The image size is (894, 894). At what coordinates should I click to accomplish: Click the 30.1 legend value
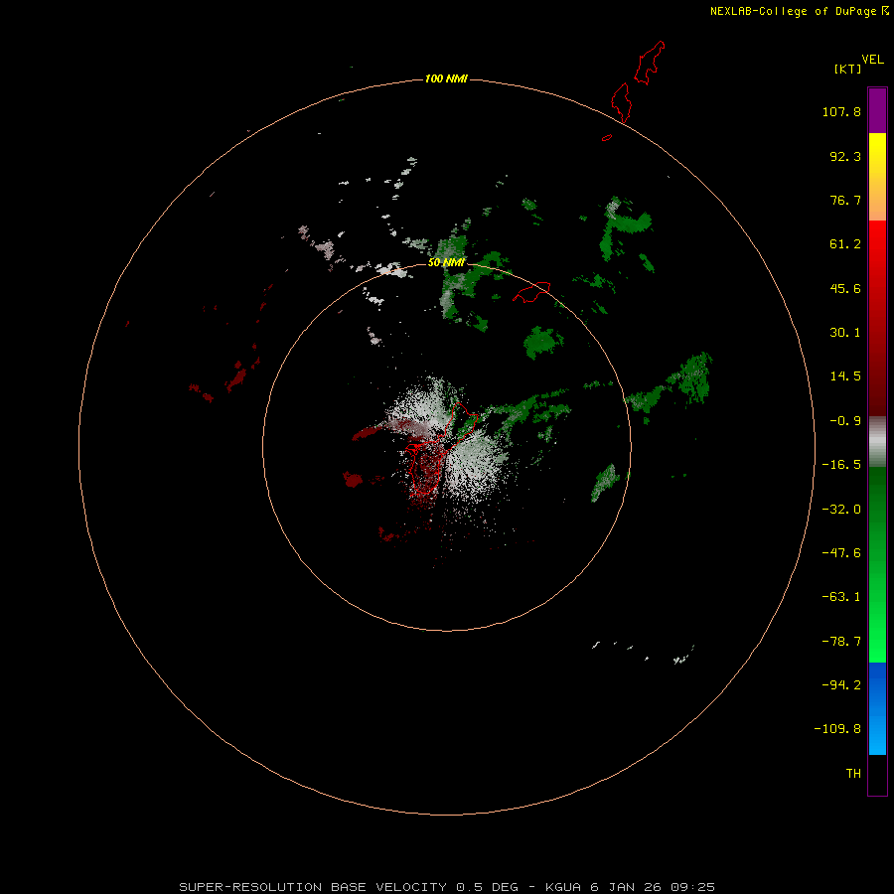pyautogui.click(x=845, y=333)
